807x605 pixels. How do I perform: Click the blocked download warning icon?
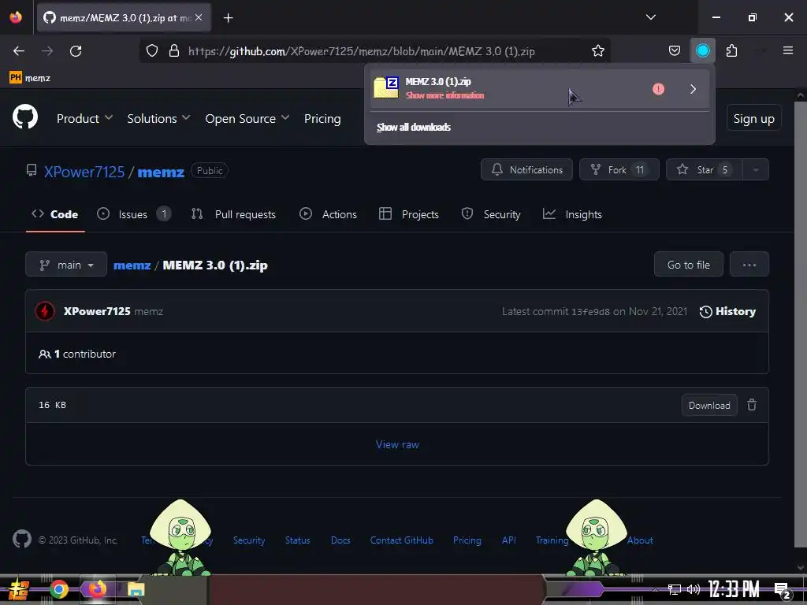658,89
